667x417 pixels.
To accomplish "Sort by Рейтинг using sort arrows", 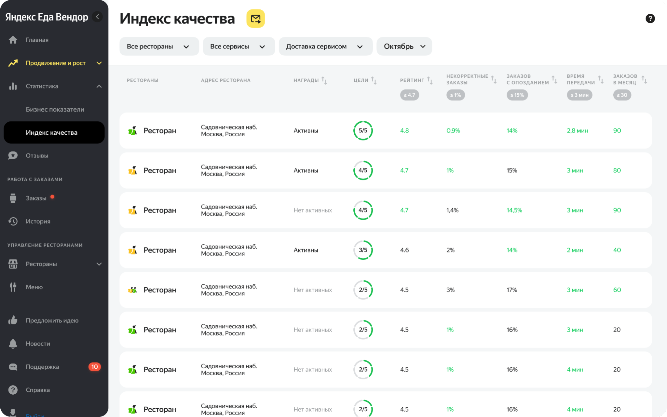I will click(x=430, y=80).
